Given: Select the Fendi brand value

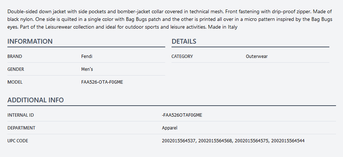Looking at the screenshot, I should pos(86,56).
